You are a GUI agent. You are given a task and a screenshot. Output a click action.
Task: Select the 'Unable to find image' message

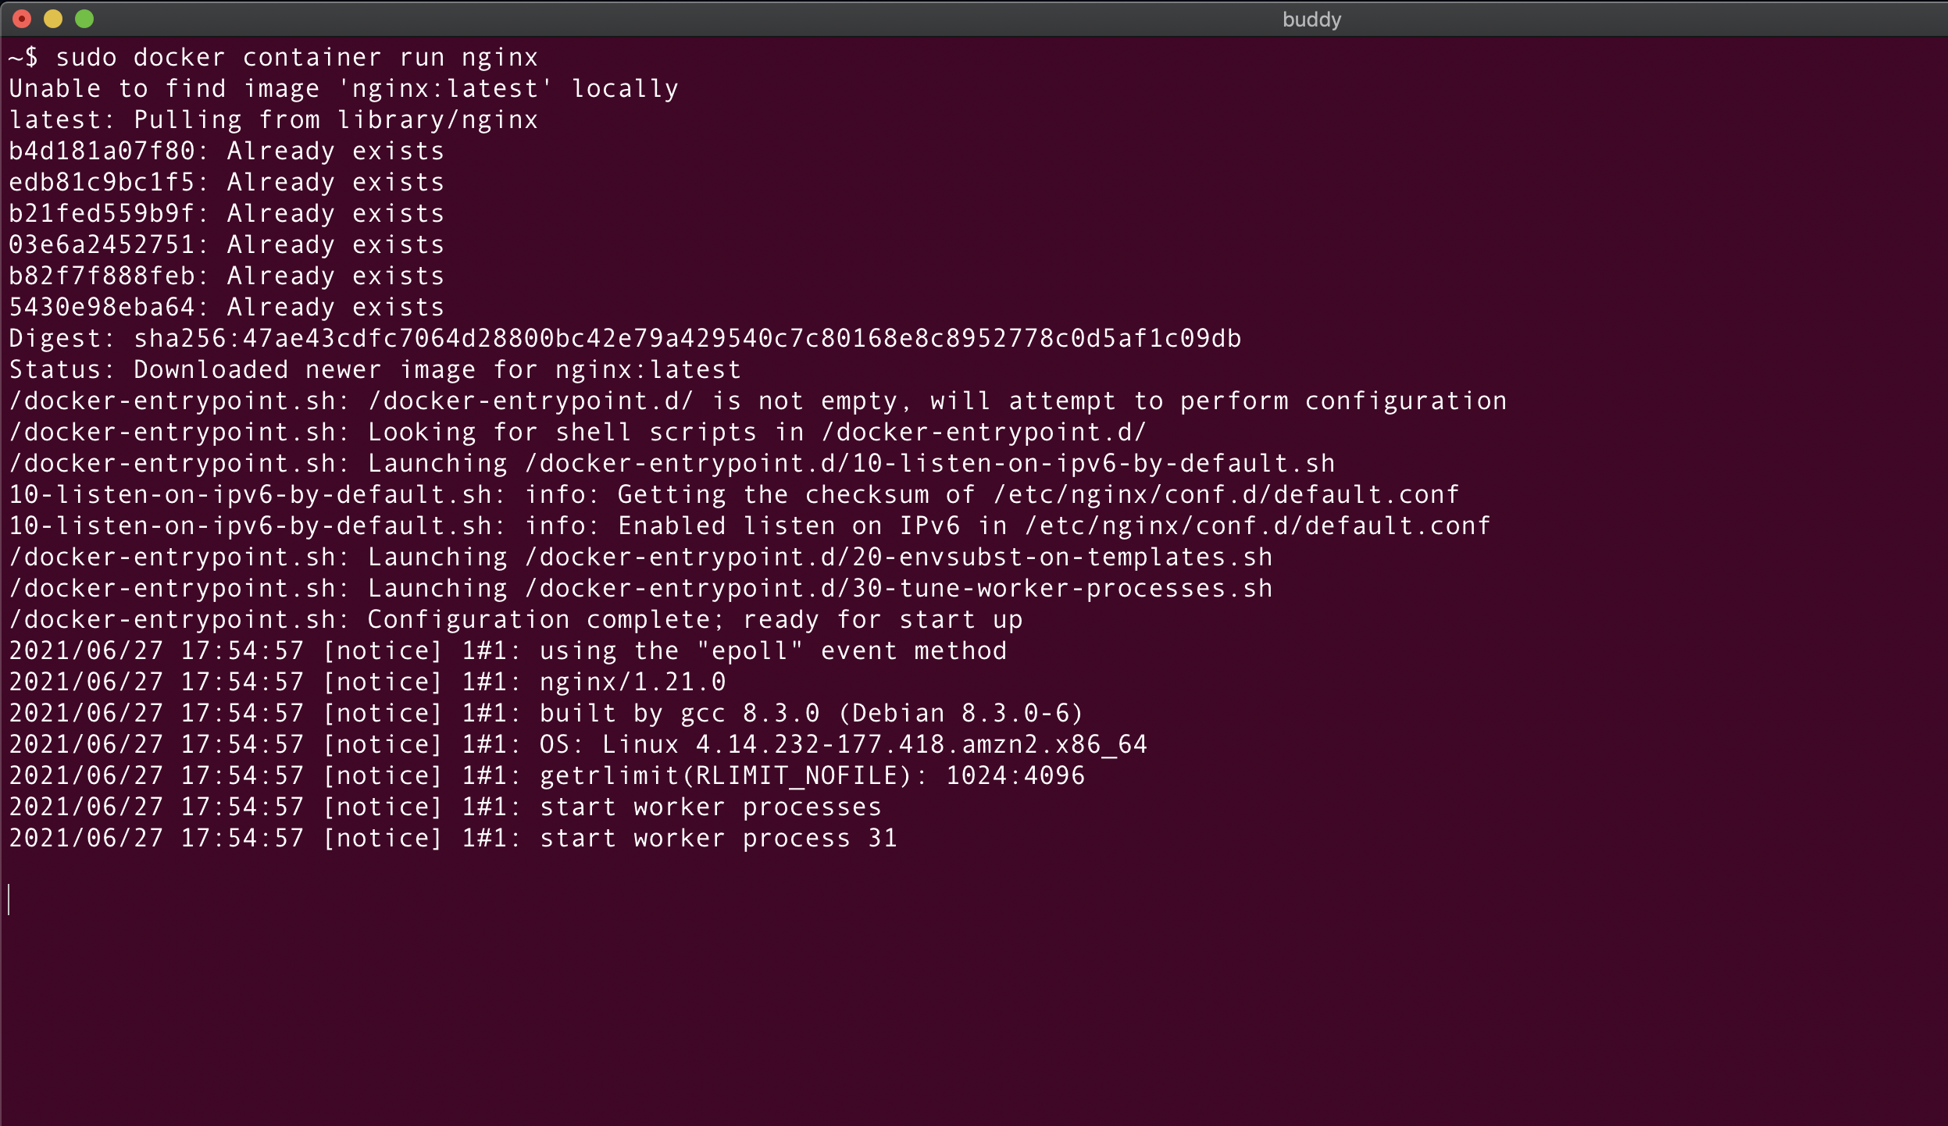click(x=342, y=87)
